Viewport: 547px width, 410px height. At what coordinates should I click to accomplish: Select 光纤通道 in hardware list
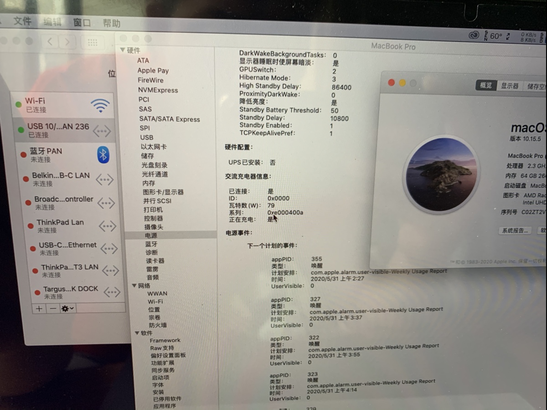point(155,174)
